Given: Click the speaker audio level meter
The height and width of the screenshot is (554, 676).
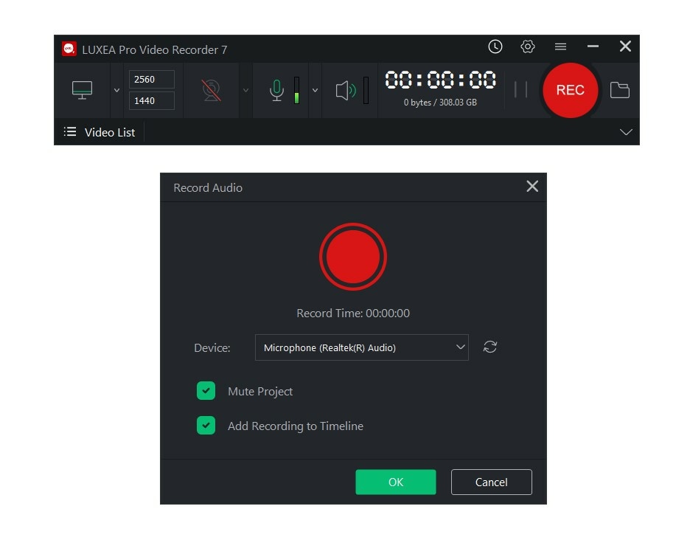Looking at the screenshot, I should pyautogui.click(x=366, y=90).
